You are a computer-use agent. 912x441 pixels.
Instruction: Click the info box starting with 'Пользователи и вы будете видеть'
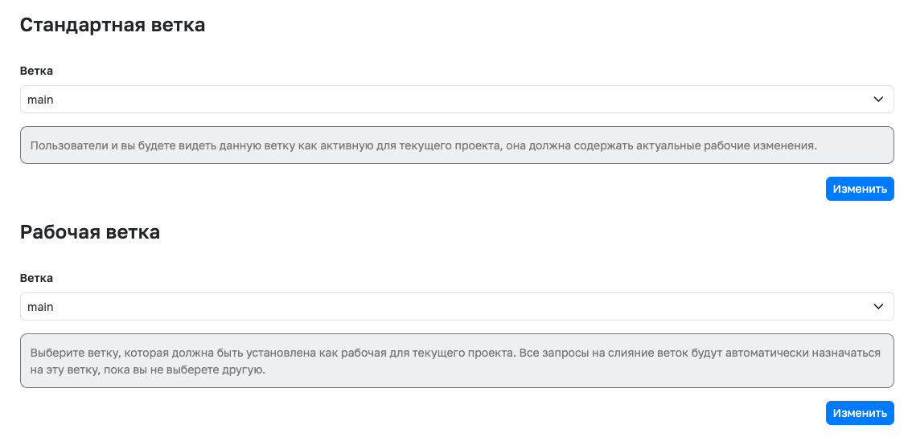pos(457,145)
